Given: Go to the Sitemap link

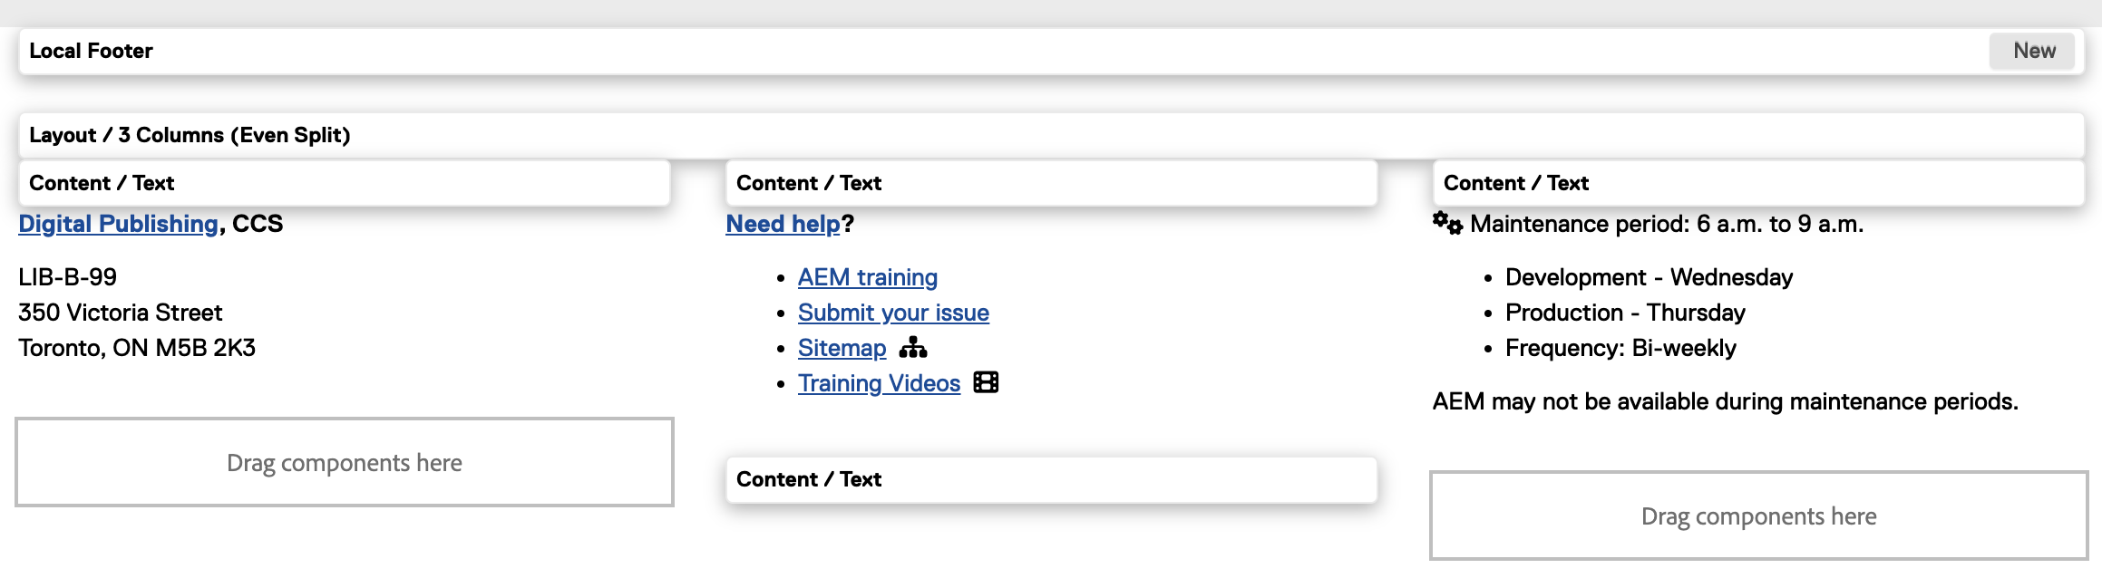Looking at the screenshot, I should pos(842,348).
